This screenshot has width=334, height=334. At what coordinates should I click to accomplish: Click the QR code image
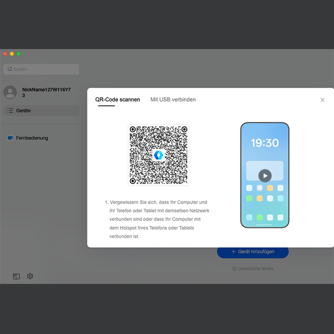pos(158,155)
